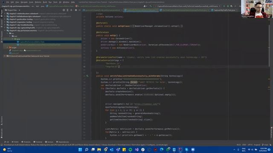
Task: Select chapter7-cdp-troubleshooting module
Action: (x=21, y=25)
